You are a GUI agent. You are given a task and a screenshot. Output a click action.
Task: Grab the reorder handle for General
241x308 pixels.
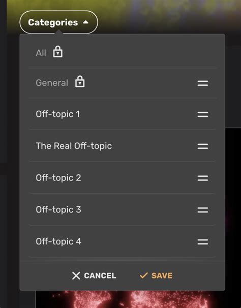pos(203,83)
